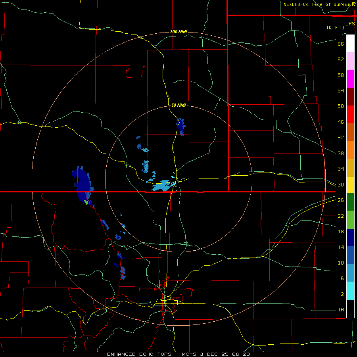Click the '22' legend value
Image resolution: width=357 pixels, height=357 pixels.
pyautogui.click(x=341, y=216)
